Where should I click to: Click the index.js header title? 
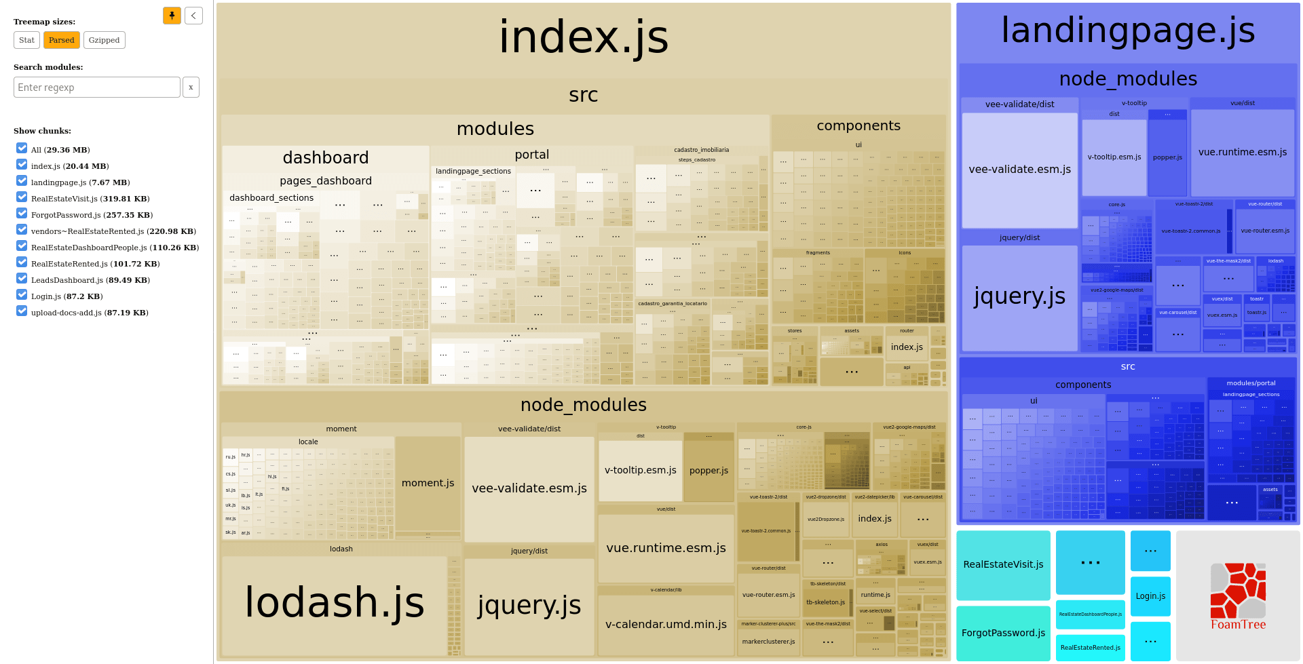tap(584, 37)
